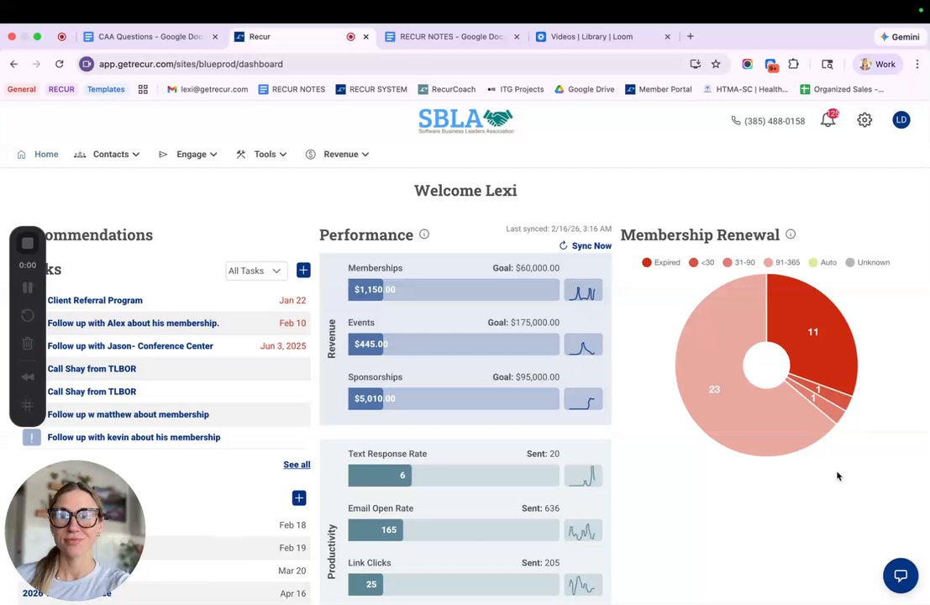This screenshot has width=930, height=605.
Task: Open the All Tasks dropdown
Action: 256,271
